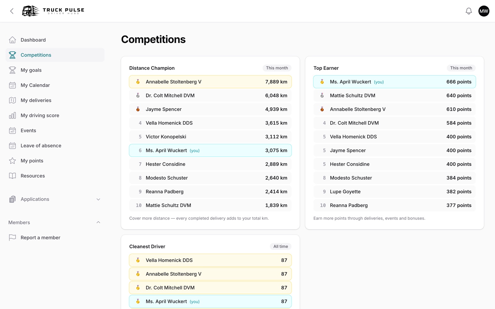The height and width of the screenshot is (309, 495).
Task: Click silver medal beside Mattie Schultz in Top Earner
Action: 322,95
